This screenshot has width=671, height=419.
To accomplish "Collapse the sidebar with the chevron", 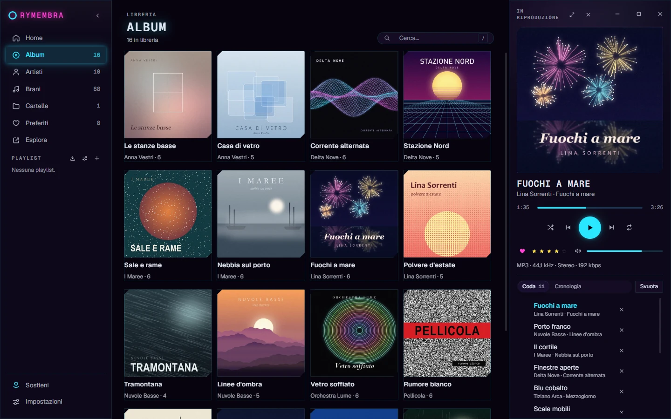I will pos(98,15).
